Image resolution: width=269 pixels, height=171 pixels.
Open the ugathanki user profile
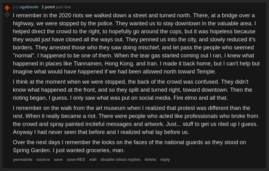[x=29, y=7]
